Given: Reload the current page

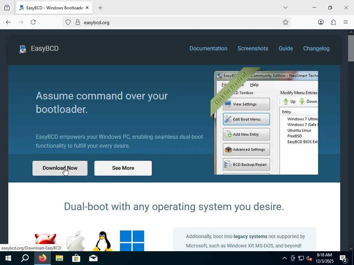Looking at the screenshot, I should [x=33, y=22].
